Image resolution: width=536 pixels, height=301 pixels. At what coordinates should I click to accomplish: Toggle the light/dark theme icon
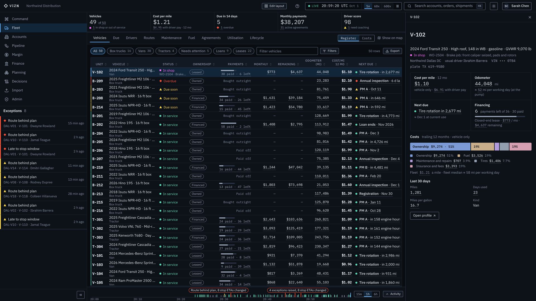click(494, 6)
